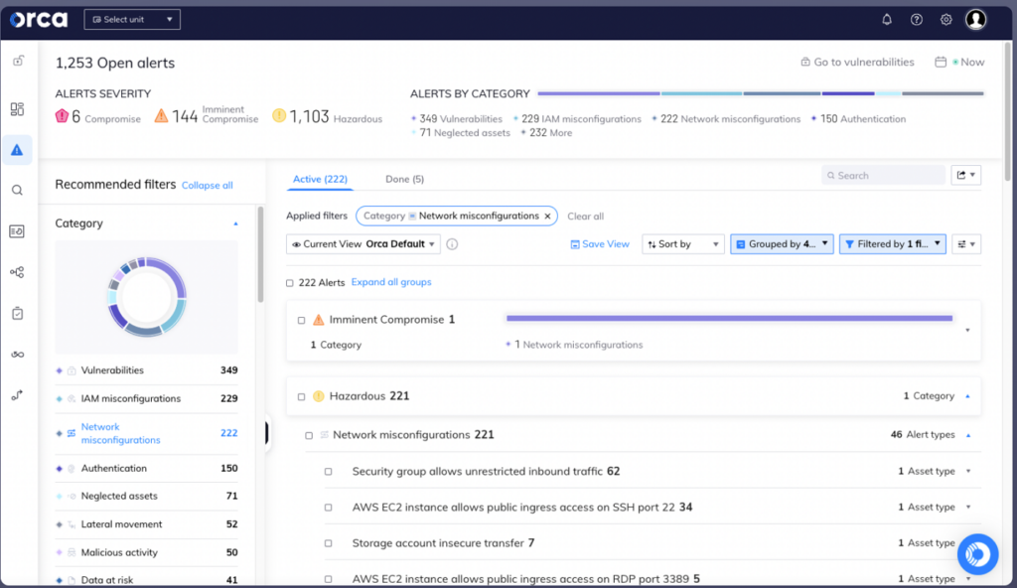Open the compliance clipboard icon in the sidebar
This screenshot has width=1017, height=588.
(16, 312)
